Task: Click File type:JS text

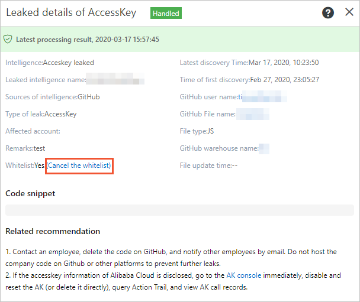Action: [197, 131]
